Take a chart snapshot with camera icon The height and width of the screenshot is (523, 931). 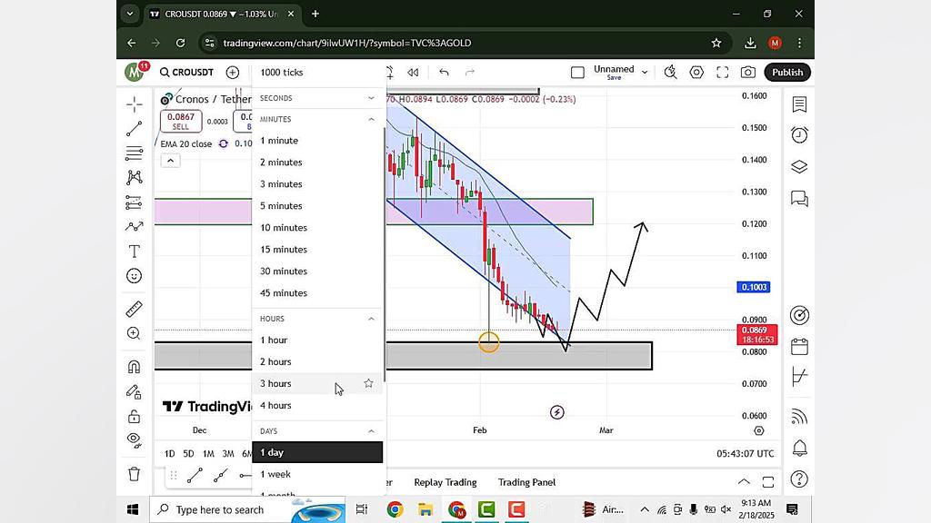point(747,73)
